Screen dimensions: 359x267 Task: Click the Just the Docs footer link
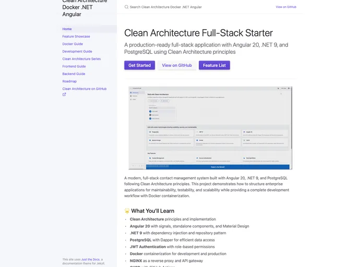[x=90, y=260]
